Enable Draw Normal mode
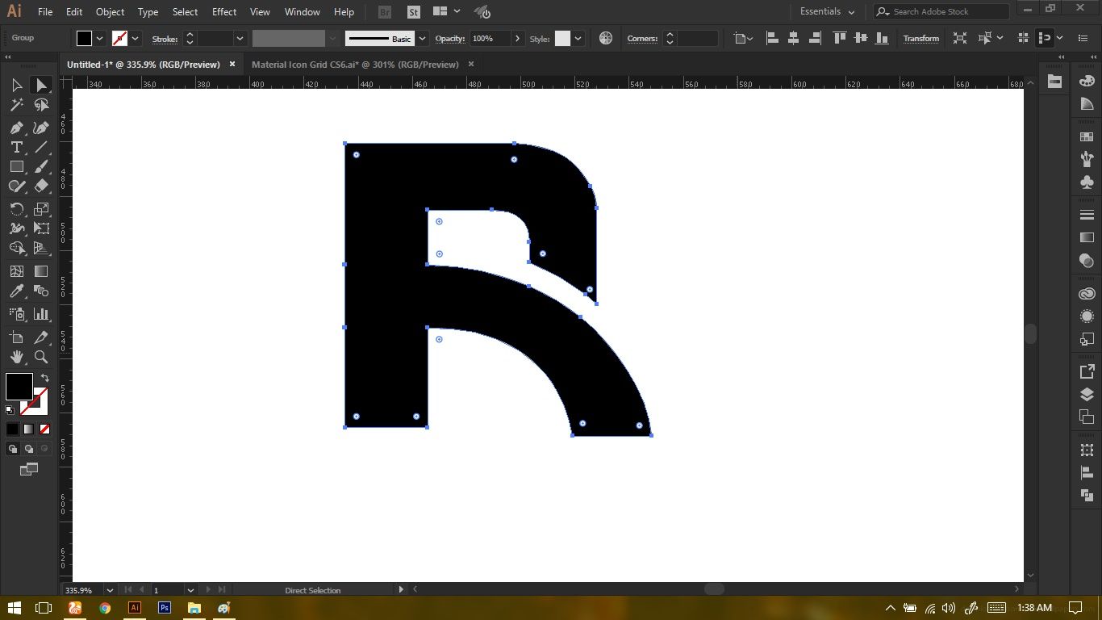Screen dimensions: 1102x620 13,449
